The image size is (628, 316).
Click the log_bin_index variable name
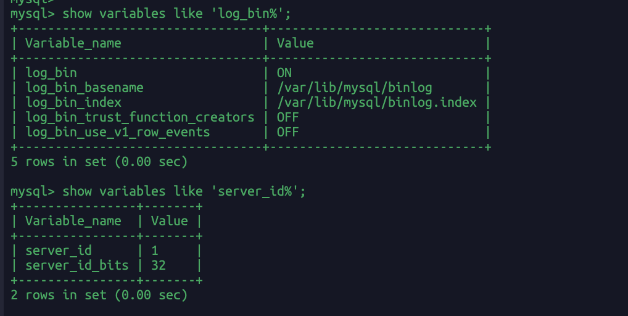(x=73, y=102)
